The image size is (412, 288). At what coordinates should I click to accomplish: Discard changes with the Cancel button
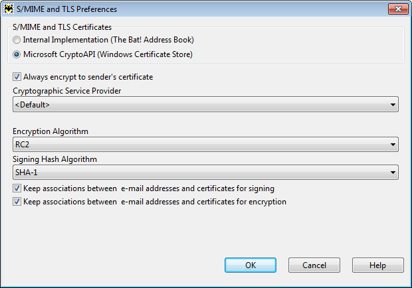(x=314, y=265)
